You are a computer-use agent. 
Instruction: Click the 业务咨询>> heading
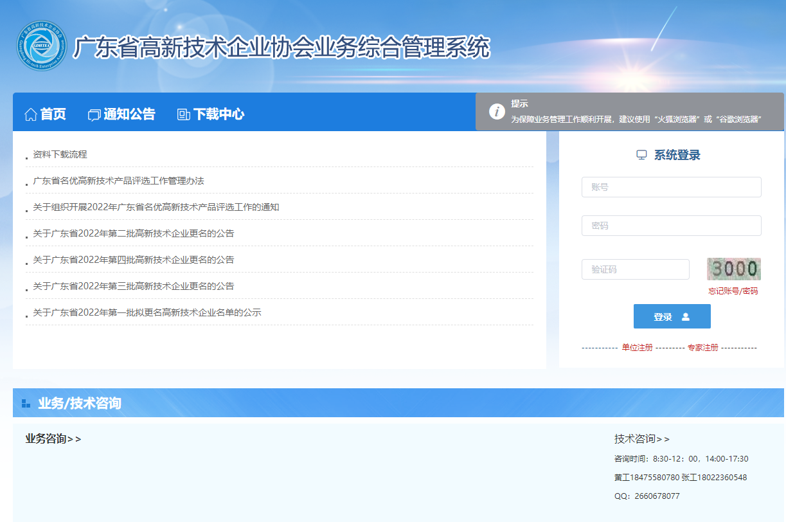(x=53, y=438)
